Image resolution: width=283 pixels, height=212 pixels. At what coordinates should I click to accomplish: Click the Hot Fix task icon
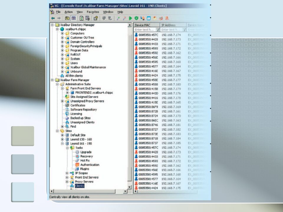click(x=77, y=160)
